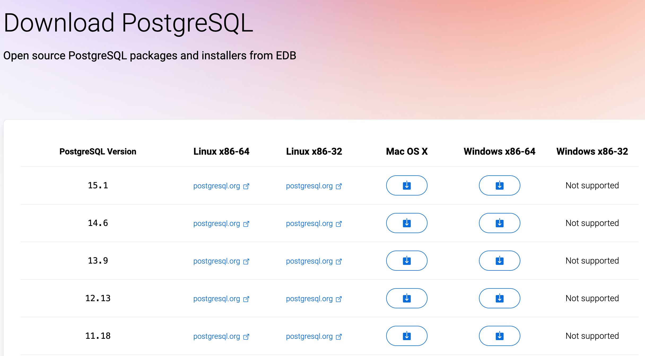The image size is (645, 356).
Task: Download PostgreSQL 11.18 for Windows x86-64
Action: coord(499,336)
